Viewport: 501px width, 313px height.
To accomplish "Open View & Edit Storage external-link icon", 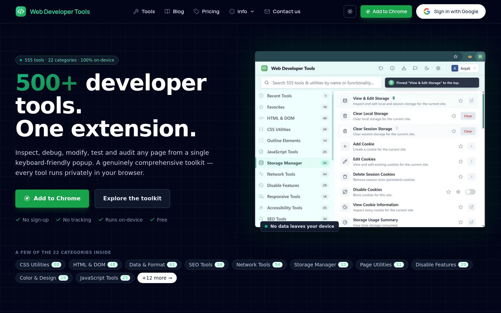I will coord(471,101).
